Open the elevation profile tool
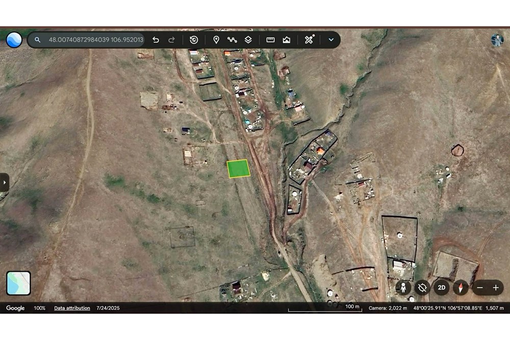Viewport: 510px width, 340px height. [286, 40]
